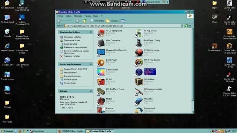Go to Poste de travail in Autres emplacements
237x133 pixels.
(70, 79)
